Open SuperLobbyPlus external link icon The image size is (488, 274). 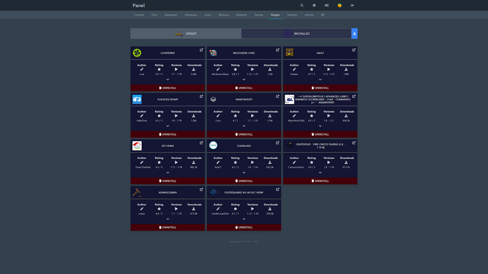click(x=354, y=96)
